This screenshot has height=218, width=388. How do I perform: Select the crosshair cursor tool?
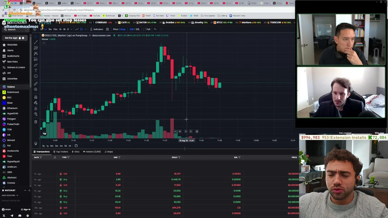click(36, 36)
